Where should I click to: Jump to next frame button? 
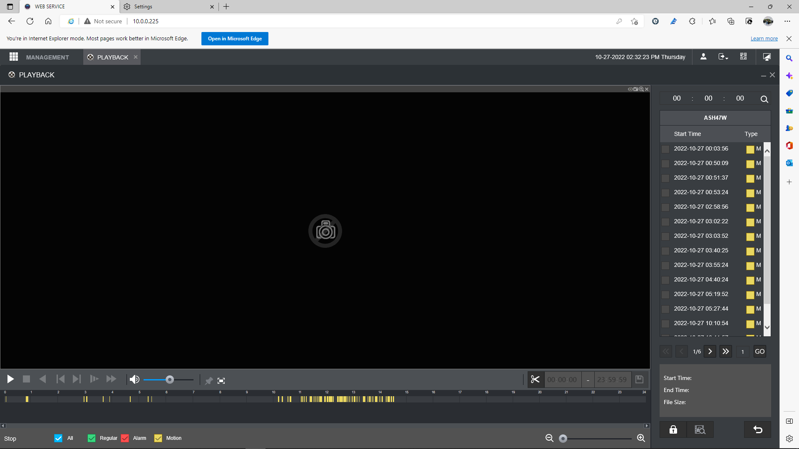pos(77,379)
